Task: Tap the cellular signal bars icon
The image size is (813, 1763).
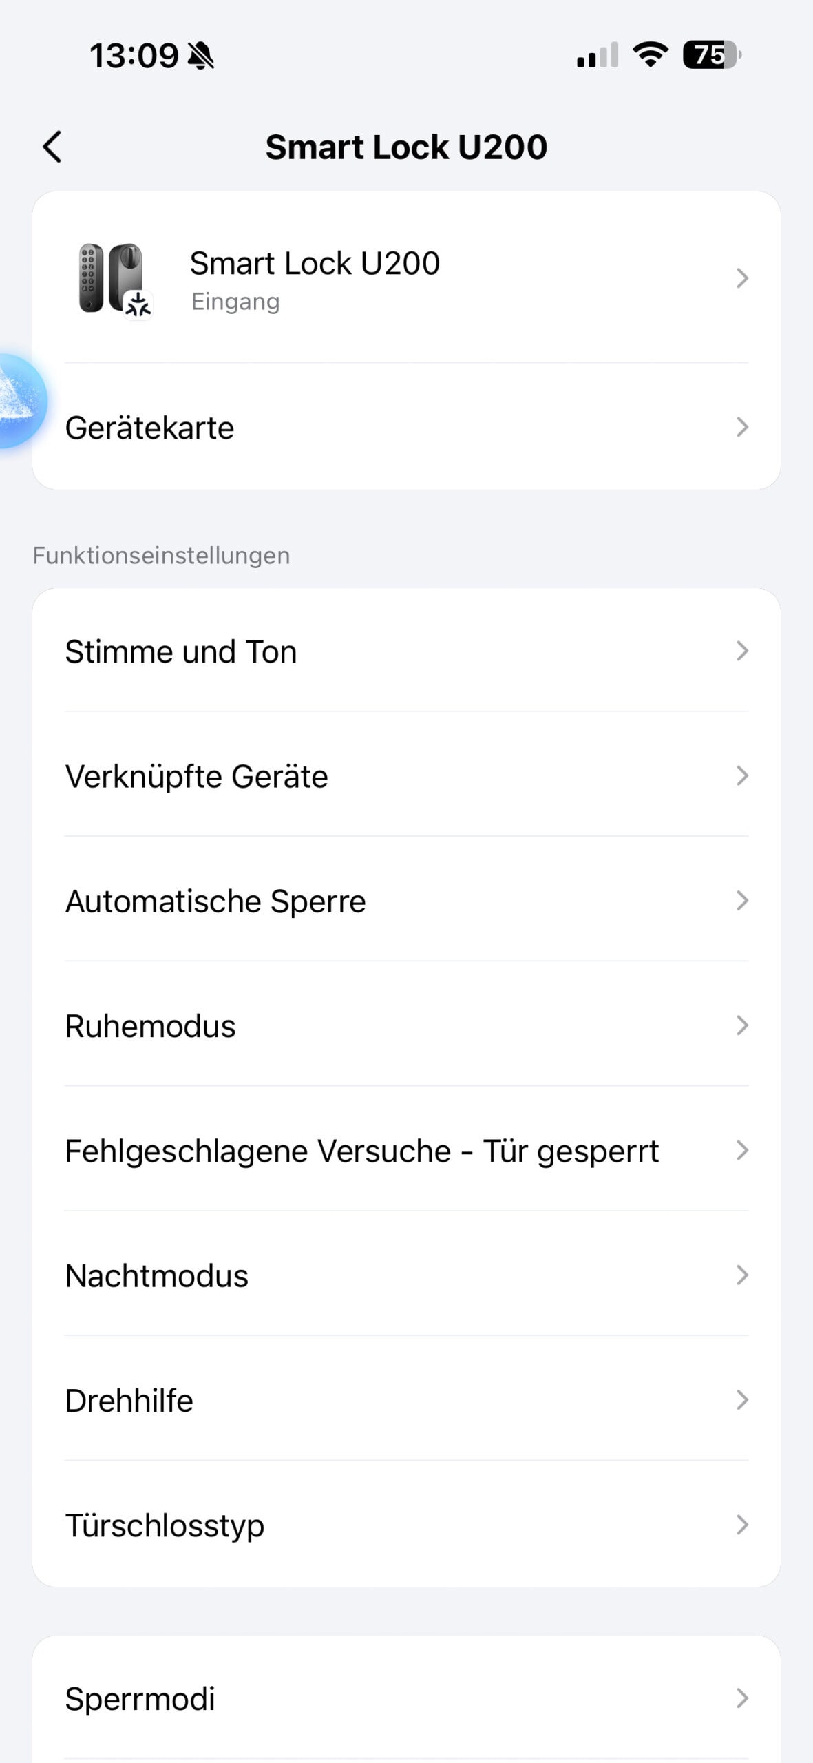Action: click(597, 56)
